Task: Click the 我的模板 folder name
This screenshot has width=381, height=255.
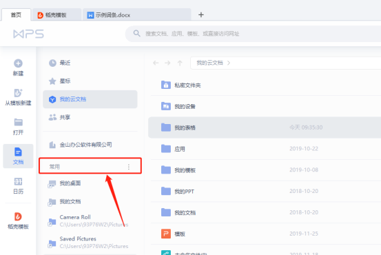Action: click(185, 170)
